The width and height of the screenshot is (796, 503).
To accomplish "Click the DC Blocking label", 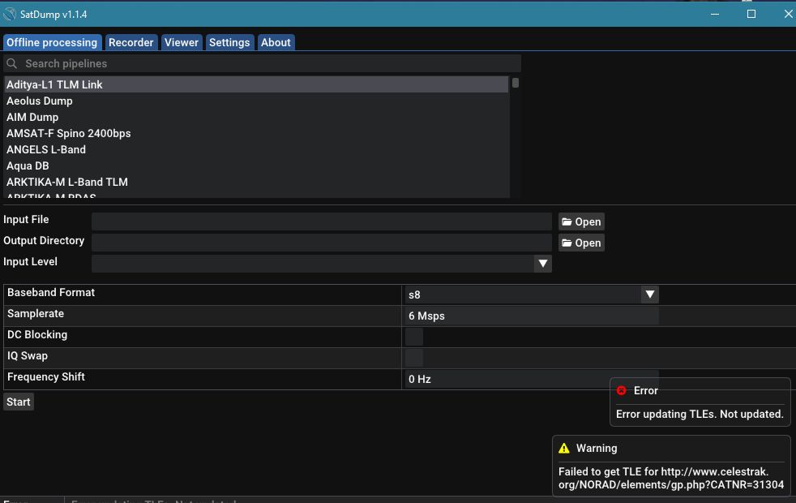I will (37, 334).
